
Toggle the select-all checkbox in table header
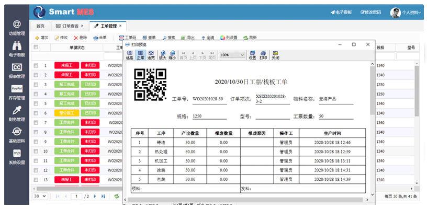(36, 47)
